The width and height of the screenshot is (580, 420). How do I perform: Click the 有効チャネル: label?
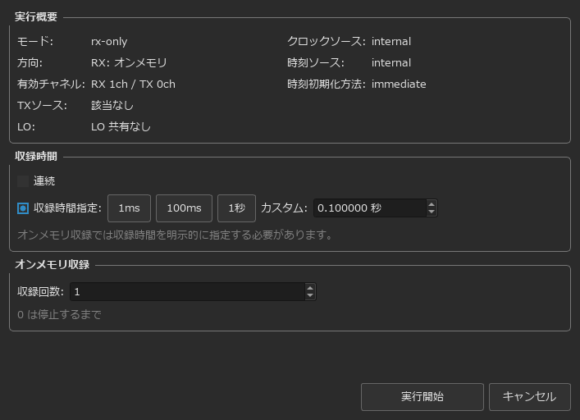coord(51,84)
